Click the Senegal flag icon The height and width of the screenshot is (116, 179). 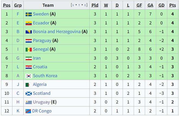(x=29, y=50)
